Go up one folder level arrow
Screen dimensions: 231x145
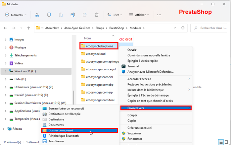point(28,28)
